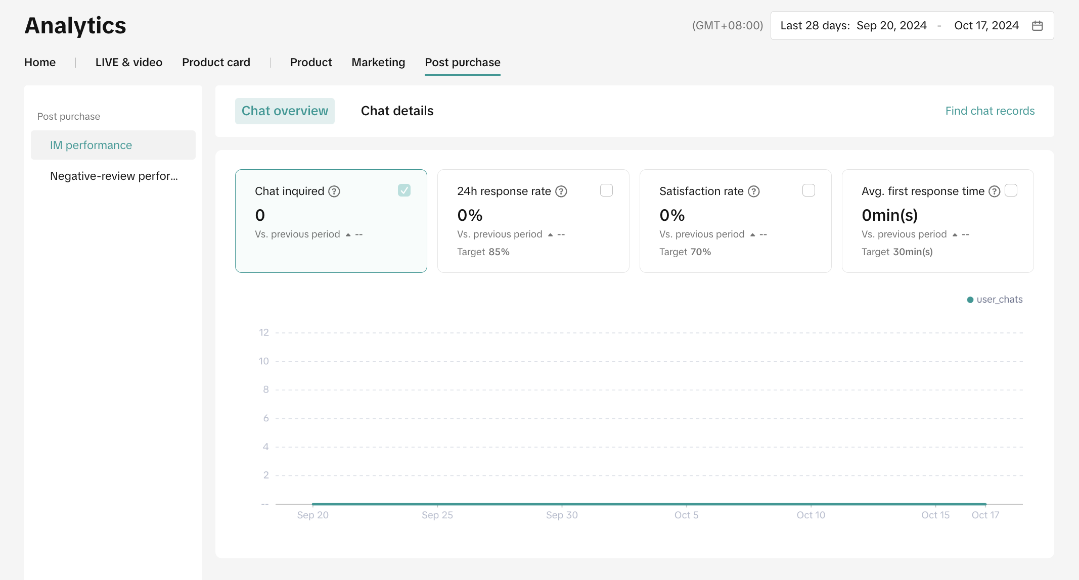The image size is (1079, 580).
Task: Click the user_chats legend dot
Action: (970, 300)
